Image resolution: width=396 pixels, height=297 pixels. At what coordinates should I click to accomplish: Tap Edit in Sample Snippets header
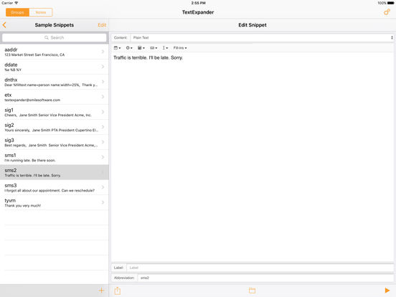pos(102,25)
